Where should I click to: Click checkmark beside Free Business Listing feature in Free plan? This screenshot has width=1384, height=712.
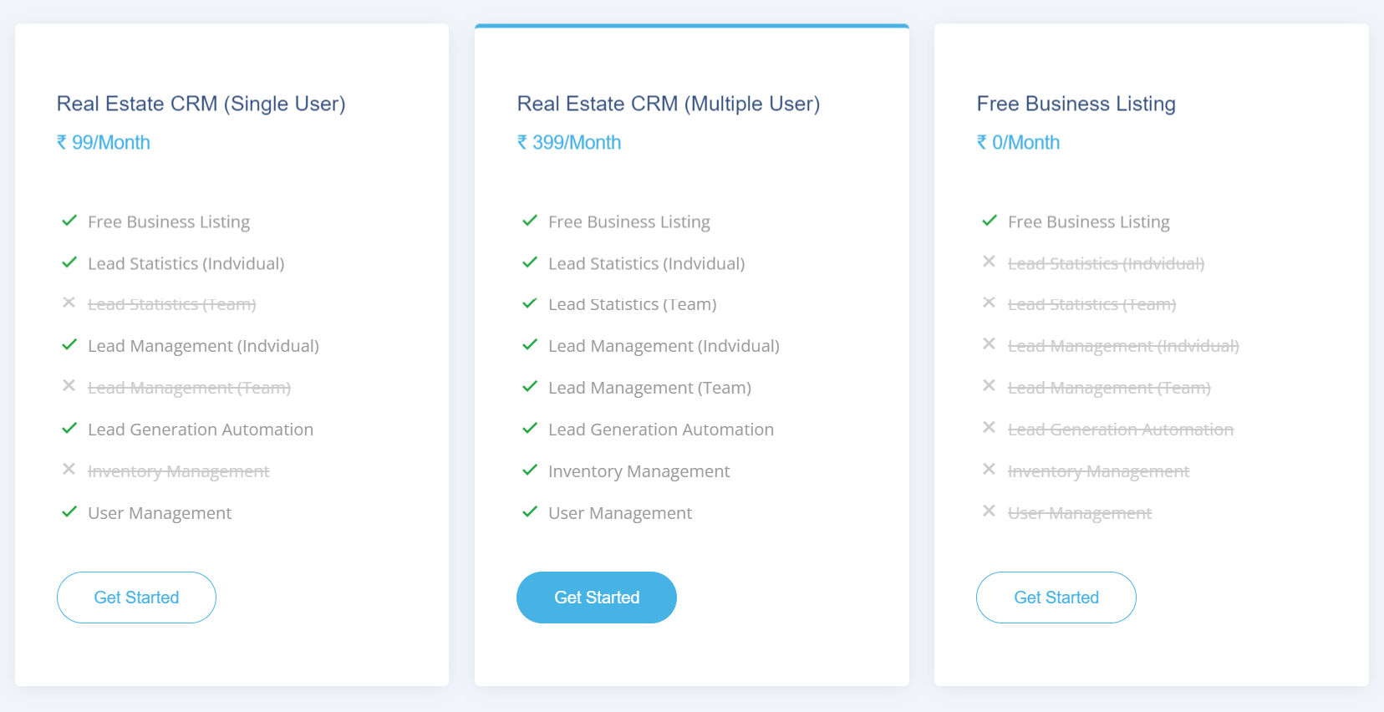[990, 221]
